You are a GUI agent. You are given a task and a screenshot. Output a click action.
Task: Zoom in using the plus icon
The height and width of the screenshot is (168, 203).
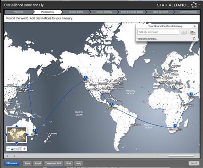24,149
